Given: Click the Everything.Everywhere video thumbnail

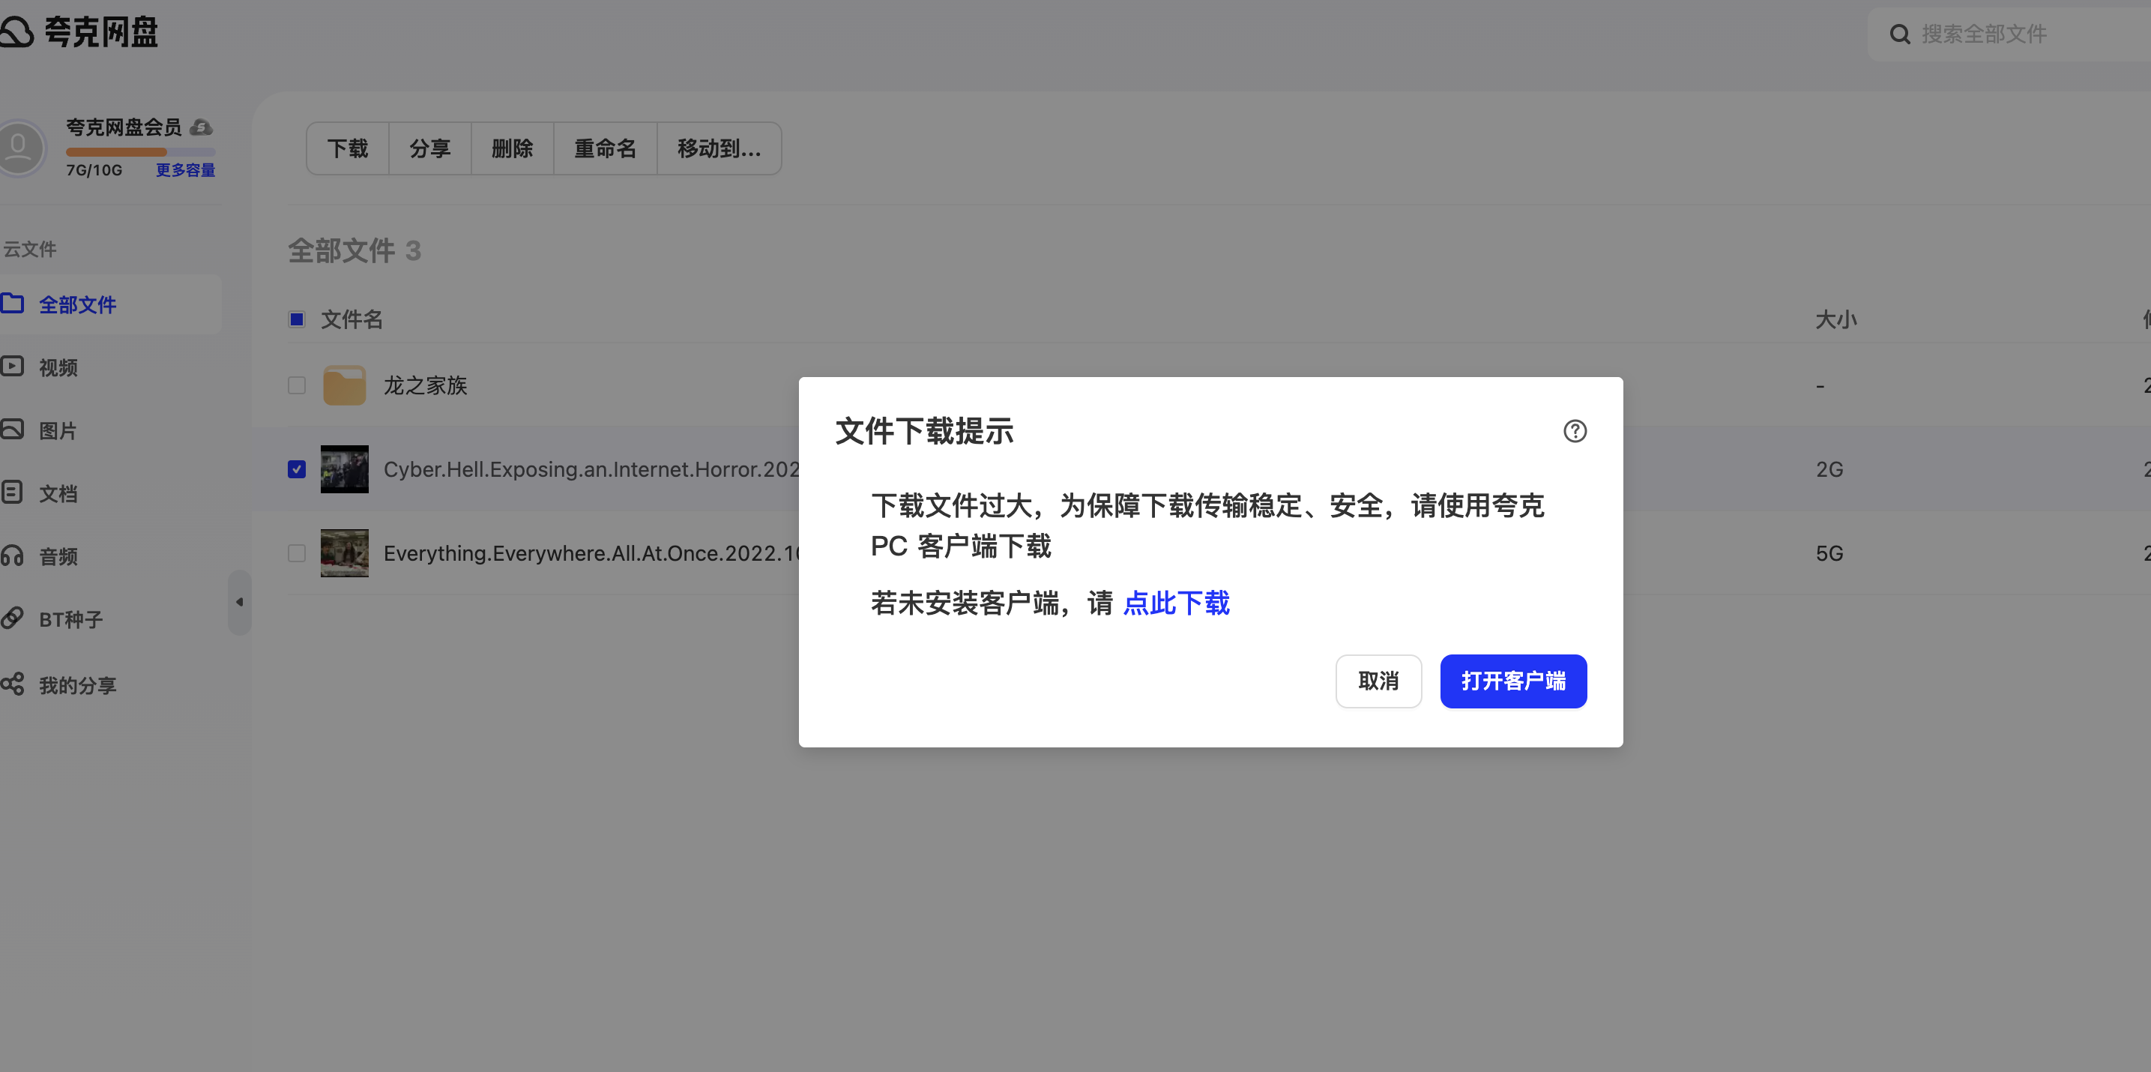Looking at the screenshot, I should click(344, 552).
